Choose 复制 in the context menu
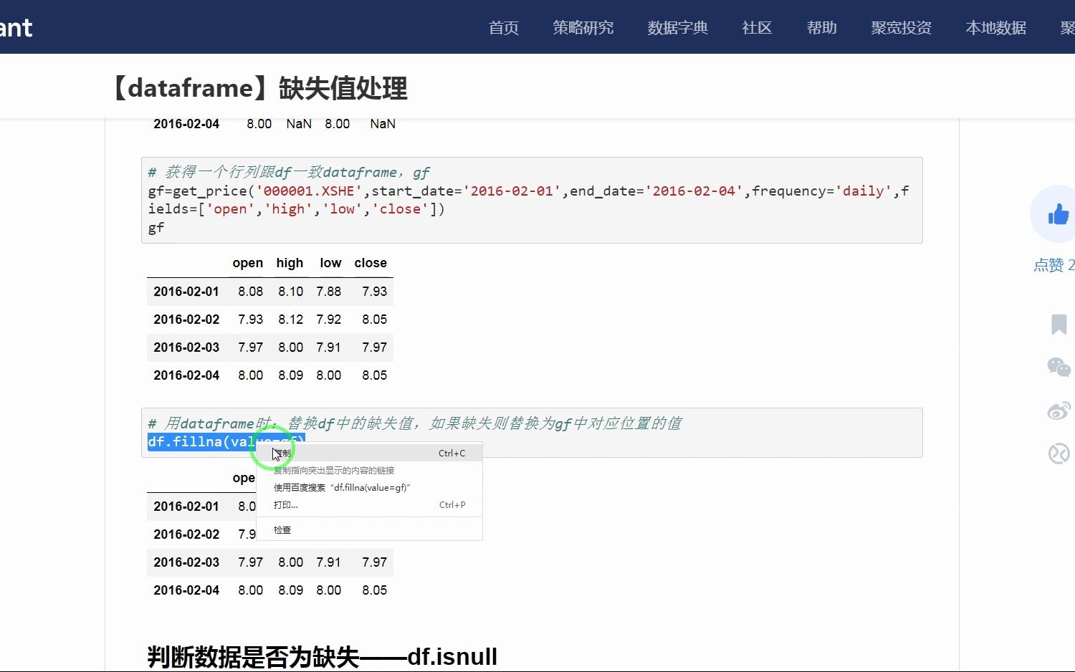The height and width of the screenshot is (672, 1075). 369,453
